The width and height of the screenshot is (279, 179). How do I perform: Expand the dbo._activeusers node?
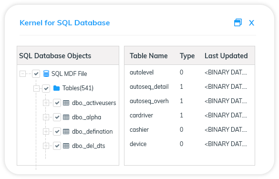pos(46,103)
